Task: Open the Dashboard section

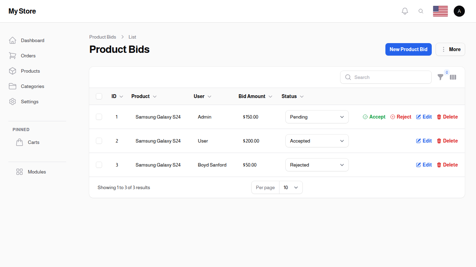Action: click(32, 40)
